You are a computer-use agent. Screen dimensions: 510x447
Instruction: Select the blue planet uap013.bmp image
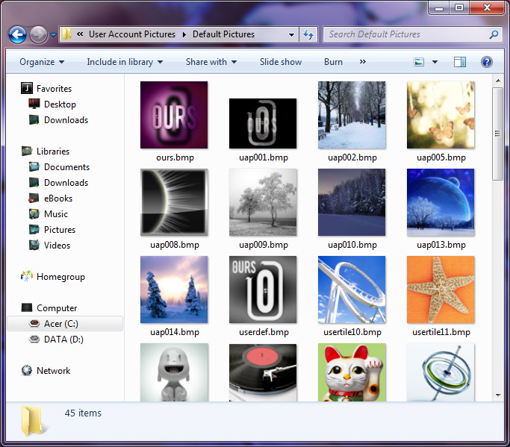pyautogui.click(x=441, y=202)
